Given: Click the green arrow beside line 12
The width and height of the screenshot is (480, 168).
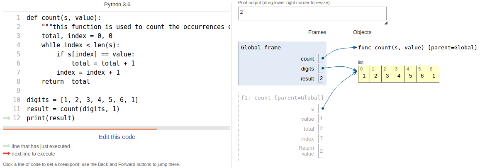Looking at the screenshot, I should tap(7, 118).
